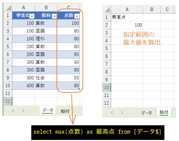Select 算数 cell in row 5
The width and height of the screenshot is (179, 141).
pos(46,47)
